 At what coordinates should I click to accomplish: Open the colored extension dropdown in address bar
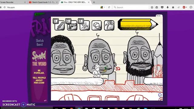coord(103,7)
